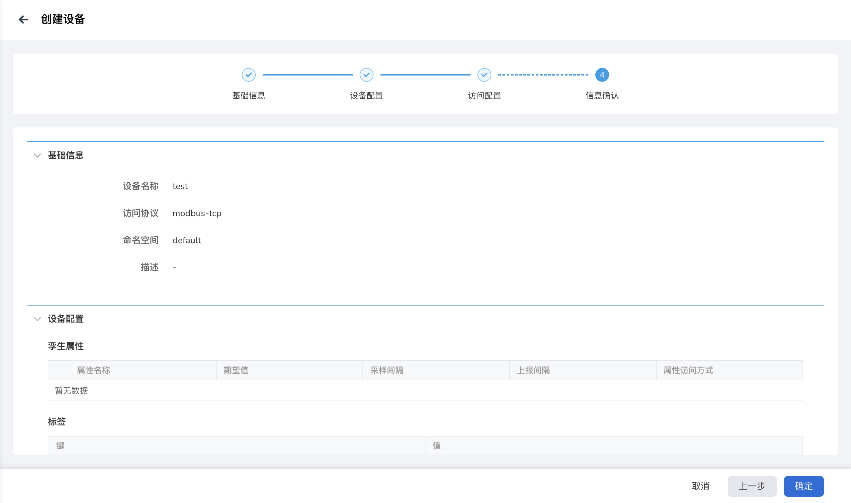This screenshot has height=503, width=851.
Task: Go back with the 上一步 button
Action: [752, 486]
